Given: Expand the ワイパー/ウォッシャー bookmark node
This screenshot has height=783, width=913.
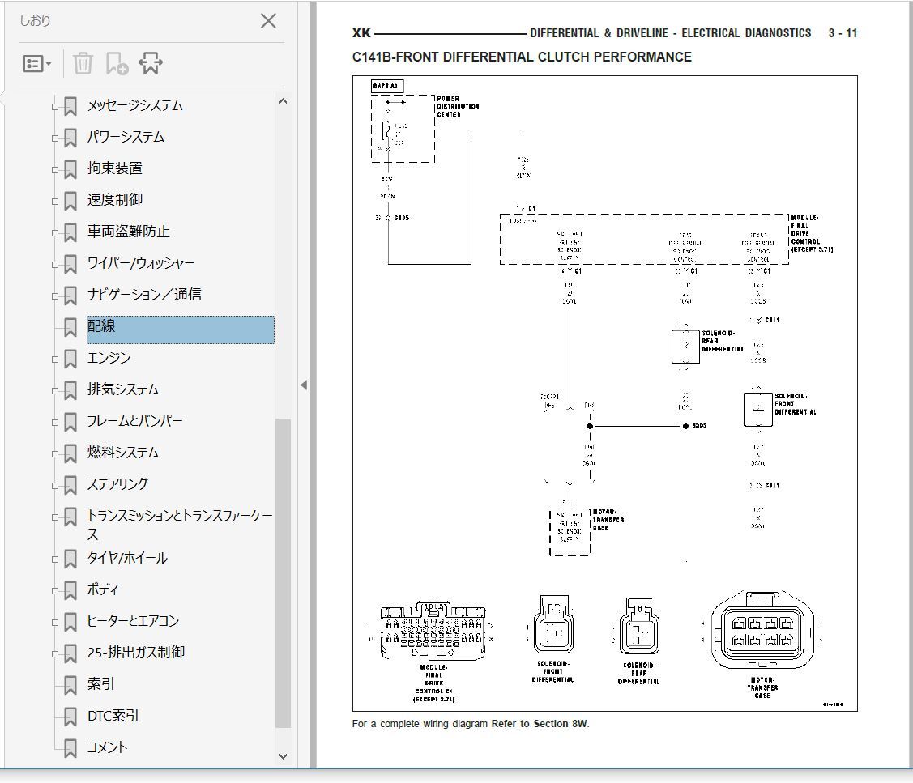Looking at the screenshot, I should pos(55,264).
